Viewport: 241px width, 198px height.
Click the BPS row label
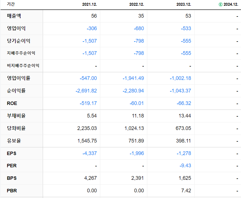pos(12,178)
